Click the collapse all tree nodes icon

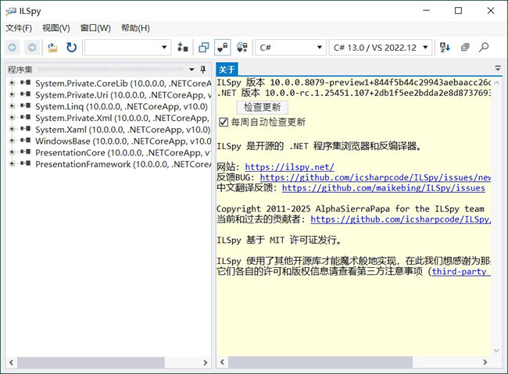(465, 48)
